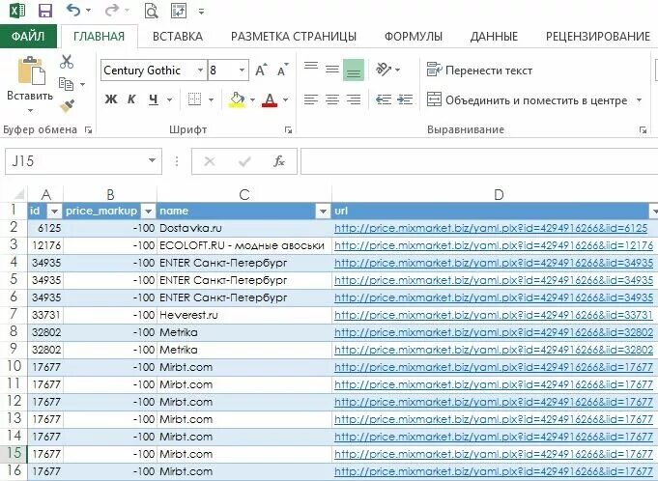The image size is (658, 481).
Task: Click into the formula bar input
Action: [x=479, y=161]
